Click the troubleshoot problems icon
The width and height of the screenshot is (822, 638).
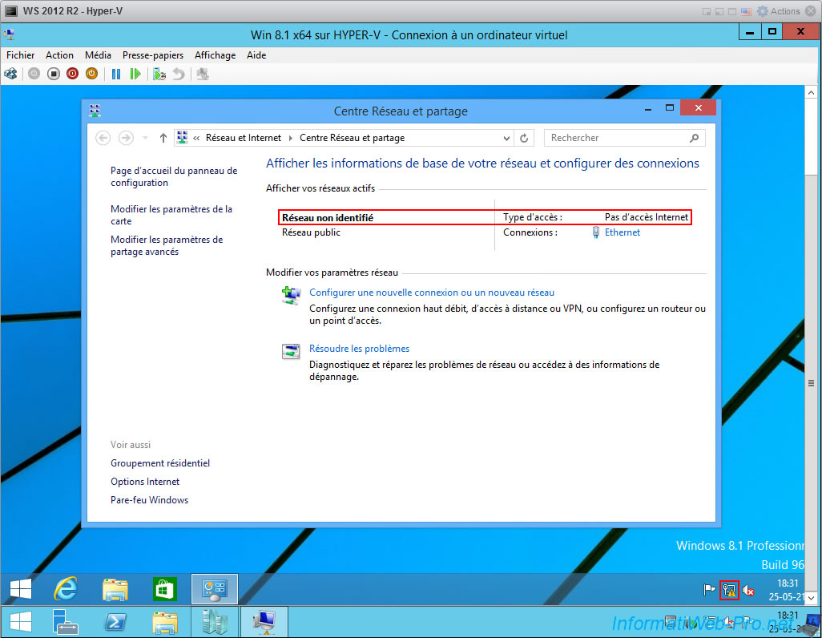tap(291, 351)
